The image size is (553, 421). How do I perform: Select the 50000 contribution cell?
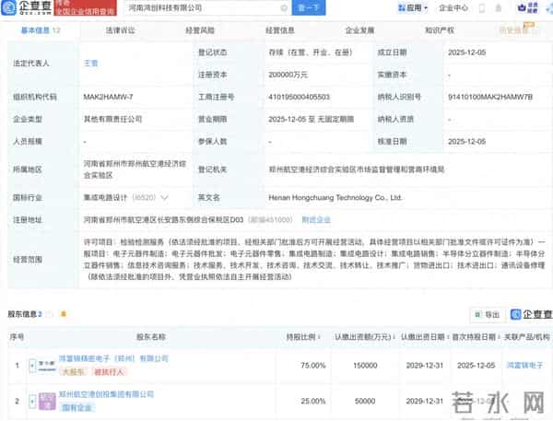point(365,402)
